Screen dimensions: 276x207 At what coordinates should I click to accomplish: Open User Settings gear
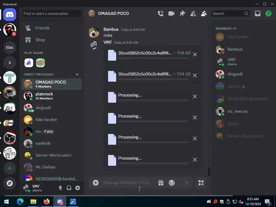[78, 188]
